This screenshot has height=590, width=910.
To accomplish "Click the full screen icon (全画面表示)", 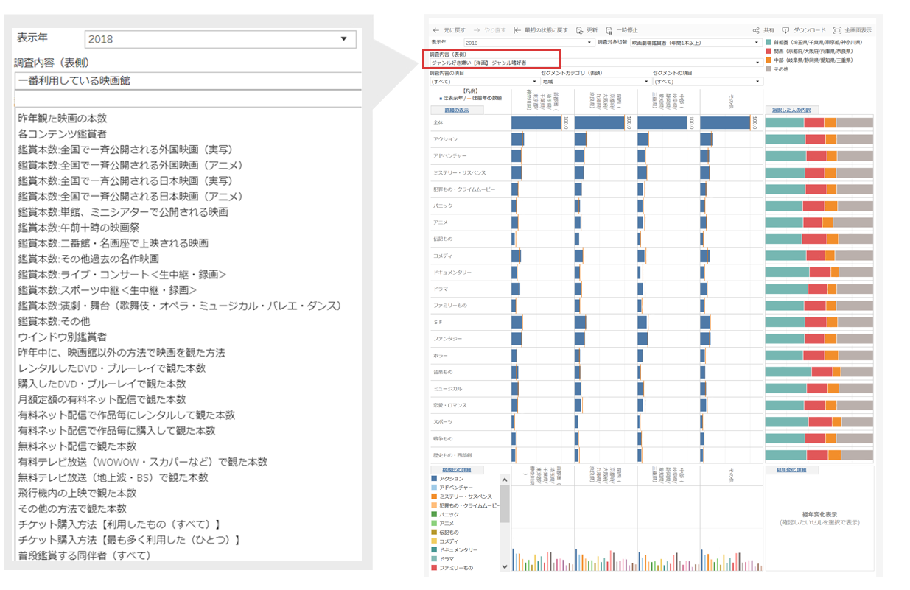I will [x=837, y=30].
